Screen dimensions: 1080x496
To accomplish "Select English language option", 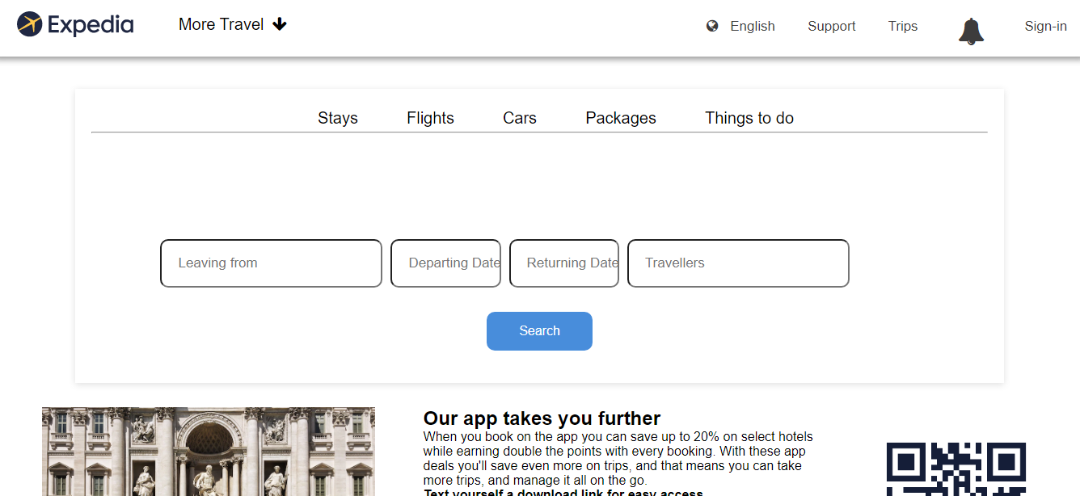I will (x=752, y=26).
